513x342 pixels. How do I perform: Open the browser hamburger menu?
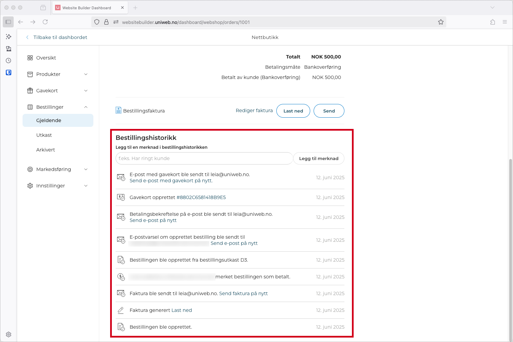pyautogui.click(x=505, y=22)
